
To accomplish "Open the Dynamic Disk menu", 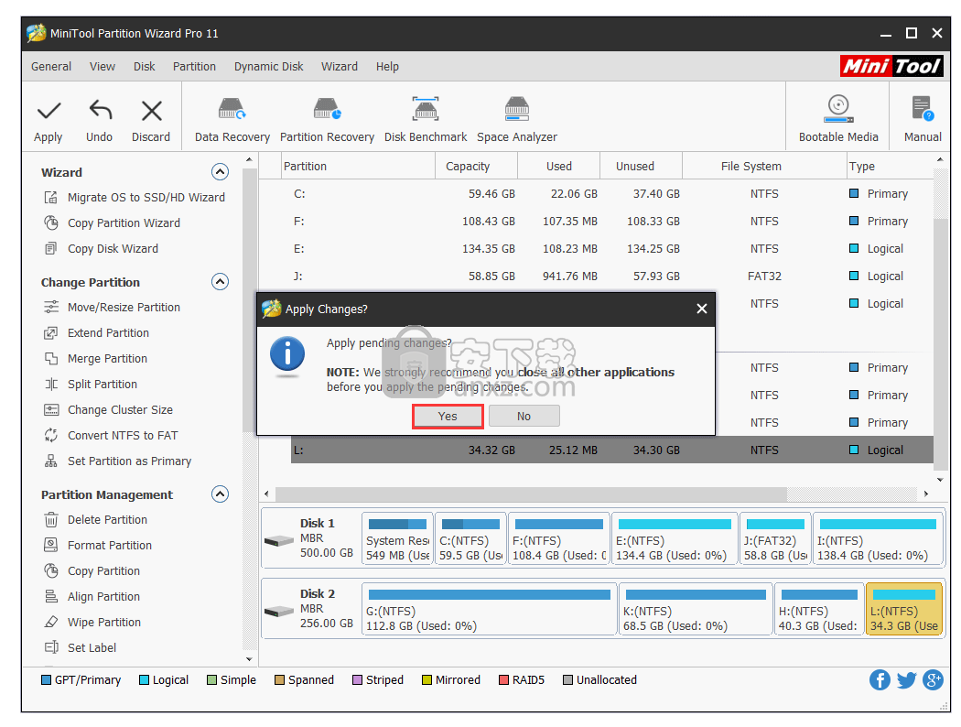I will coord(268,66).
